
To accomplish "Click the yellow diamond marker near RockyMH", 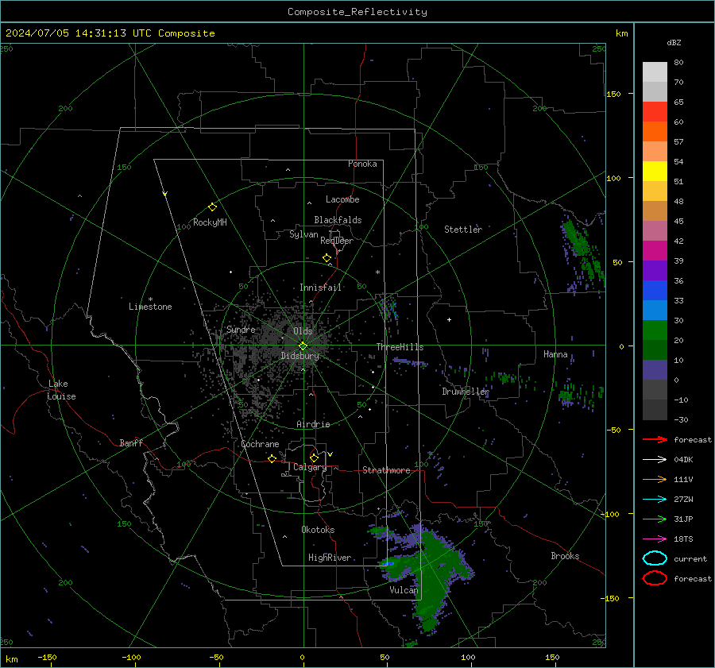I will (212, 207).
